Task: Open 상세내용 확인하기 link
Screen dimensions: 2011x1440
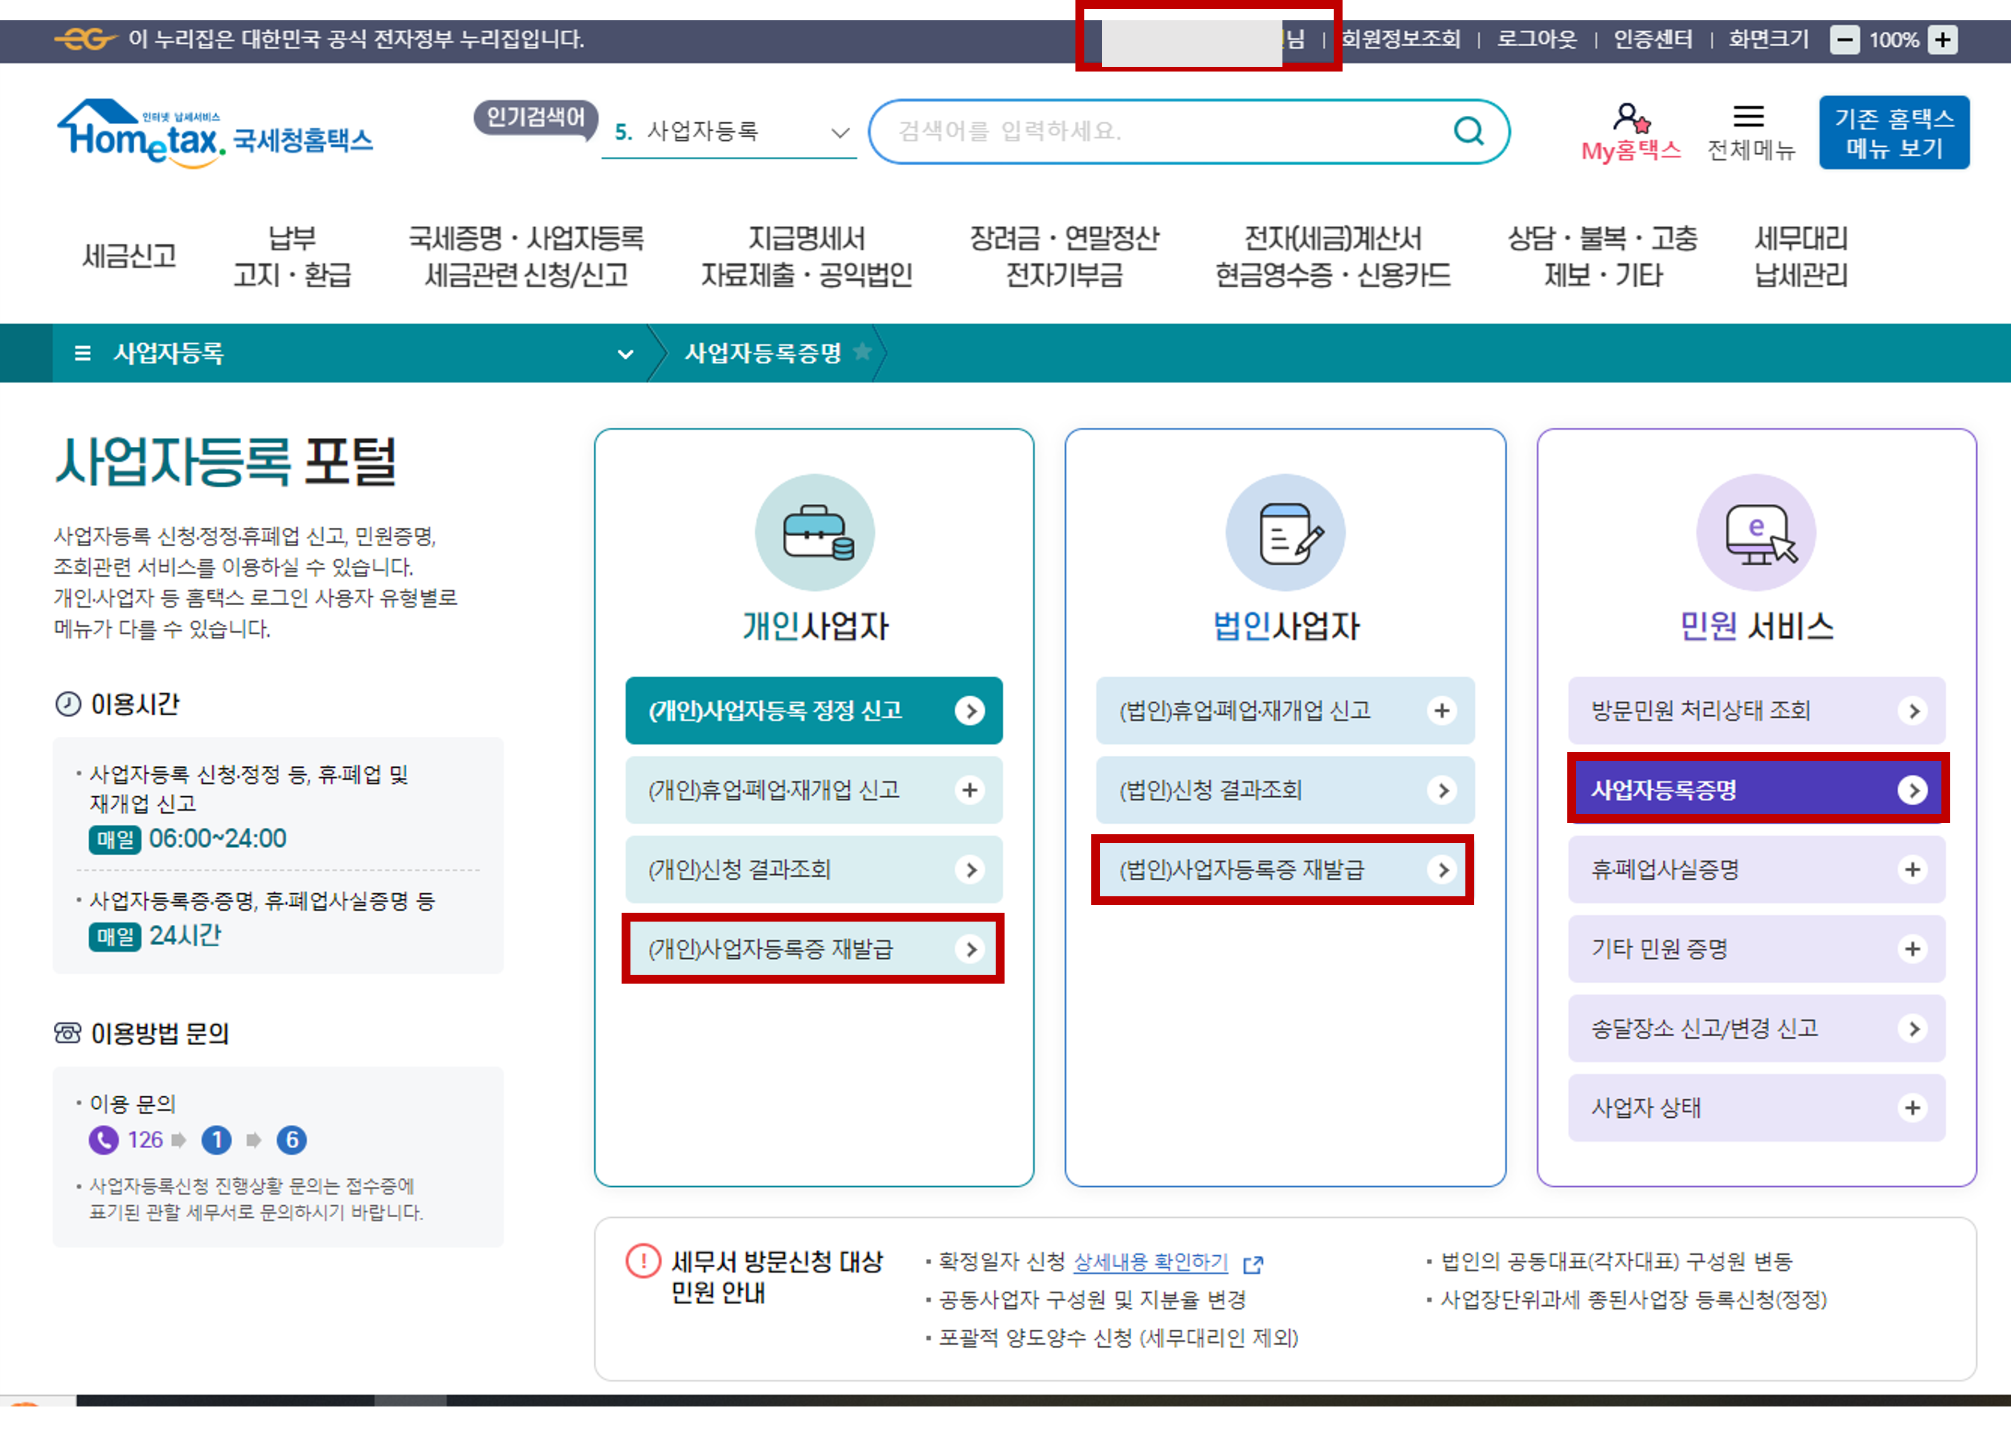Action: tap(1150, 1262)
